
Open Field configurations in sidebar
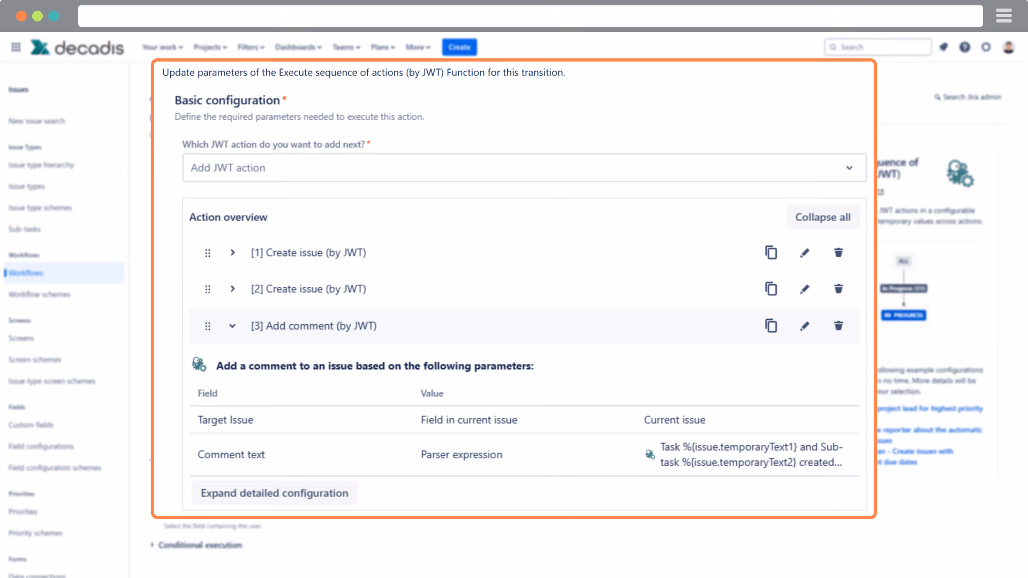pos(41,446)
